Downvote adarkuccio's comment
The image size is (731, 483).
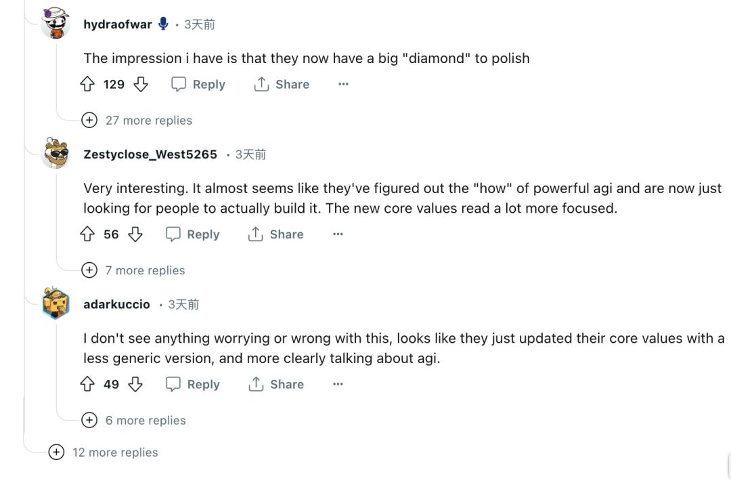[135, 384]
